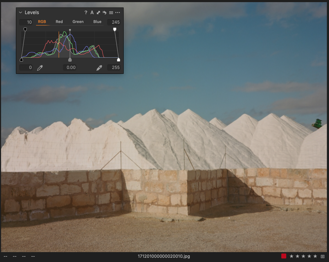Open the Levels hamburger menu icon
The image size is (329, 262).
tap(111, 12)
